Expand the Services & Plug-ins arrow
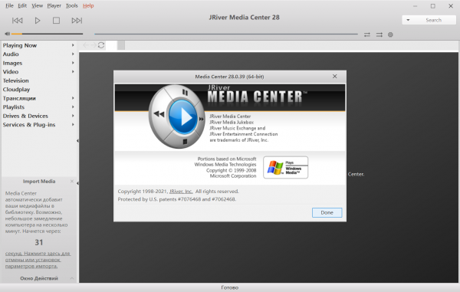 coord(73,124)
